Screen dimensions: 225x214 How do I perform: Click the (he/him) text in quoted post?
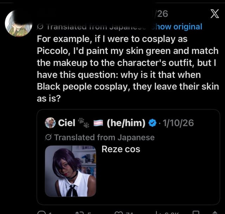pyautogui.click(x=126, y=123)
